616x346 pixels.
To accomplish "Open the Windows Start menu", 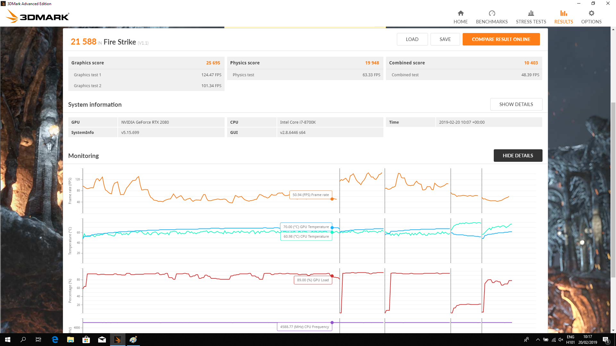I will coord(8,340).
